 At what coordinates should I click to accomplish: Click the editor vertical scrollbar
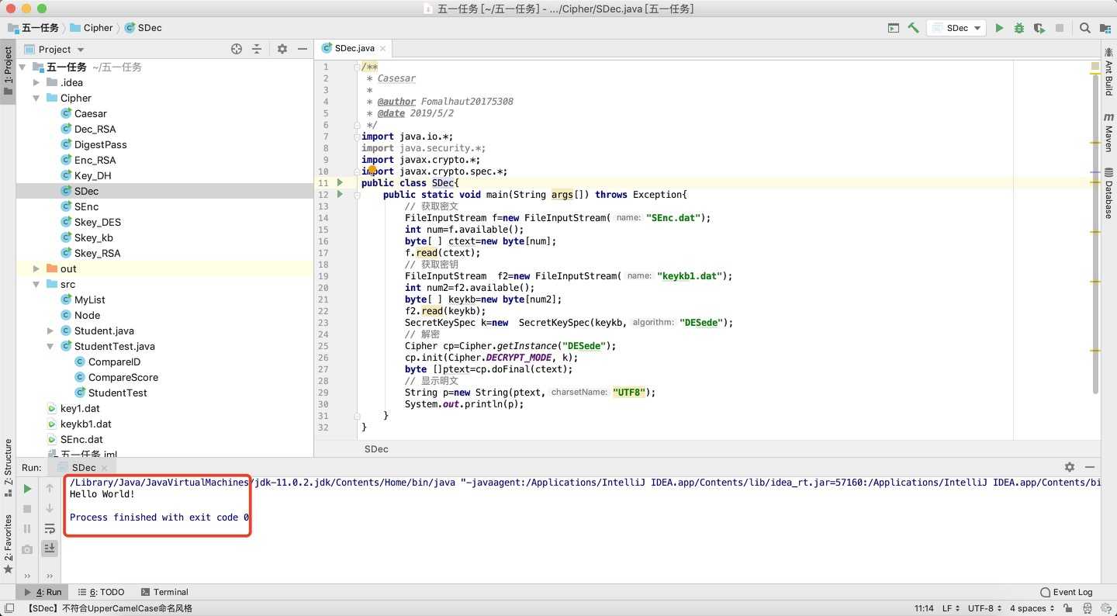tap(1095, 233)
